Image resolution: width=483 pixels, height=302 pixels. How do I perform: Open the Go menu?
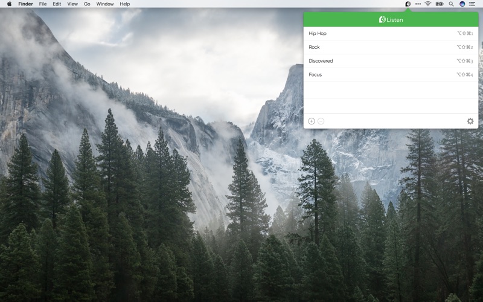(87, 4)
